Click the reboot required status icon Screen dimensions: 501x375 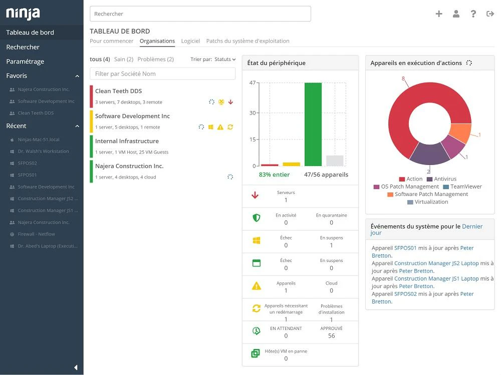(256, 308)
